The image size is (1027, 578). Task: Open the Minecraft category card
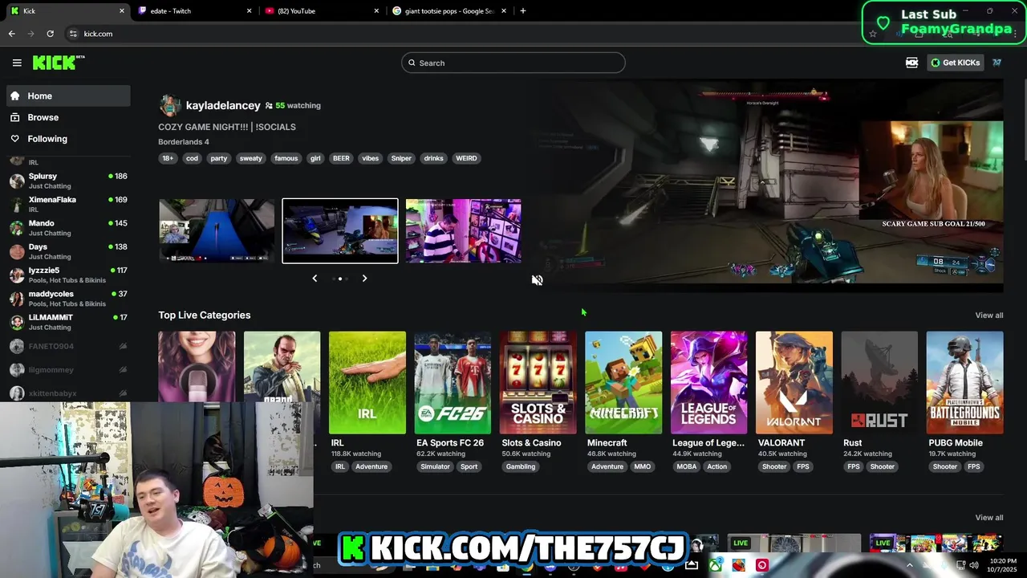(x=623, y=382)
